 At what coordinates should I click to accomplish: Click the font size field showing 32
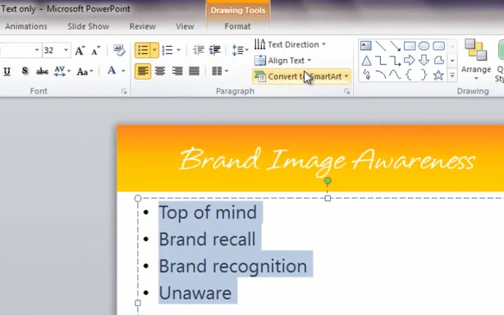pos(53,50)
